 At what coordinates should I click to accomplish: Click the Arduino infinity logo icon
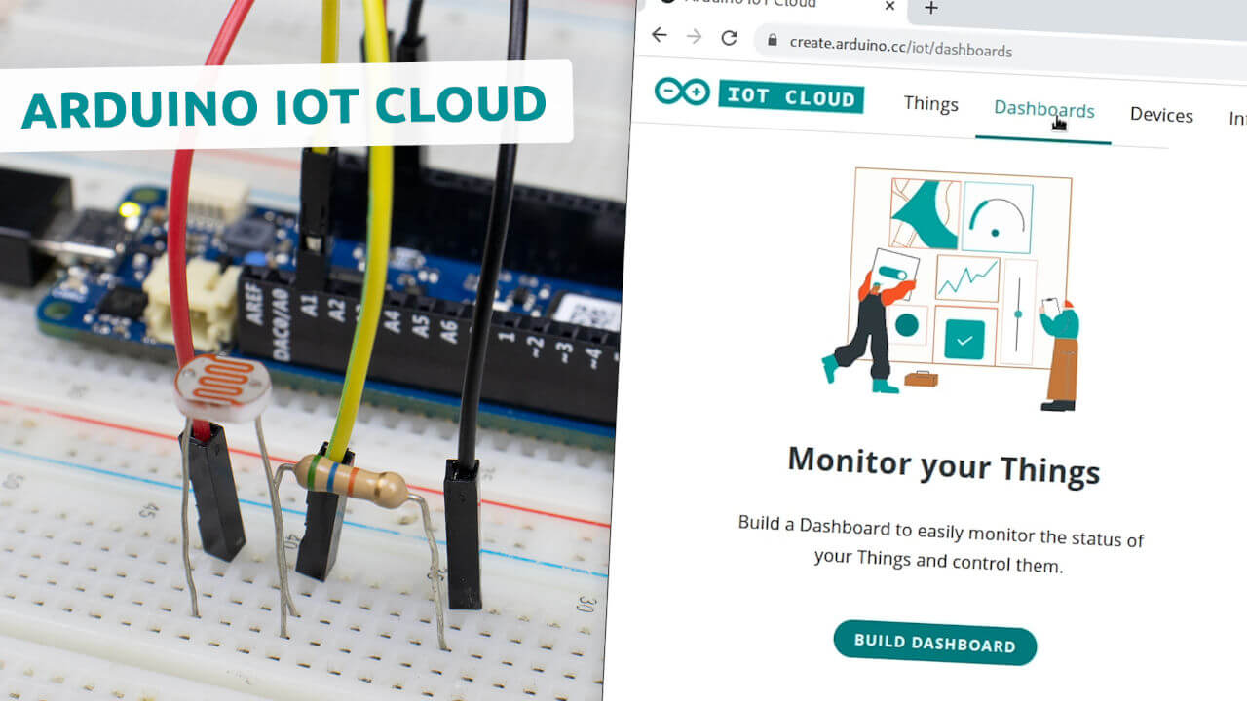(x=682, y=93)
